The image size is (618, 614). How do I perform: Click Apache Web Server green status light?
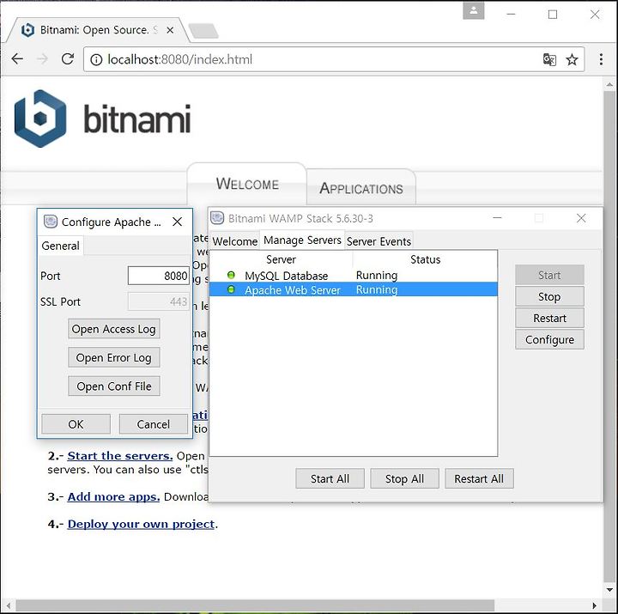tap(231, 289)
